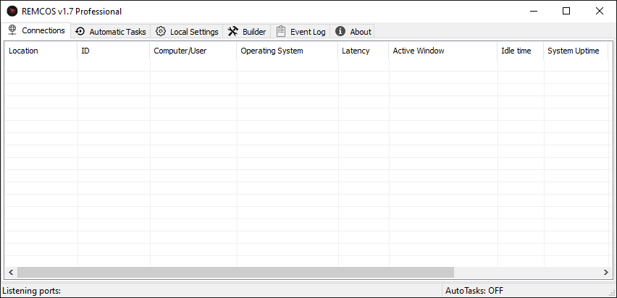This screenshot has width=617, height=298.
Task: Sort by the Location column header
Action: click(x=23, y=51)
